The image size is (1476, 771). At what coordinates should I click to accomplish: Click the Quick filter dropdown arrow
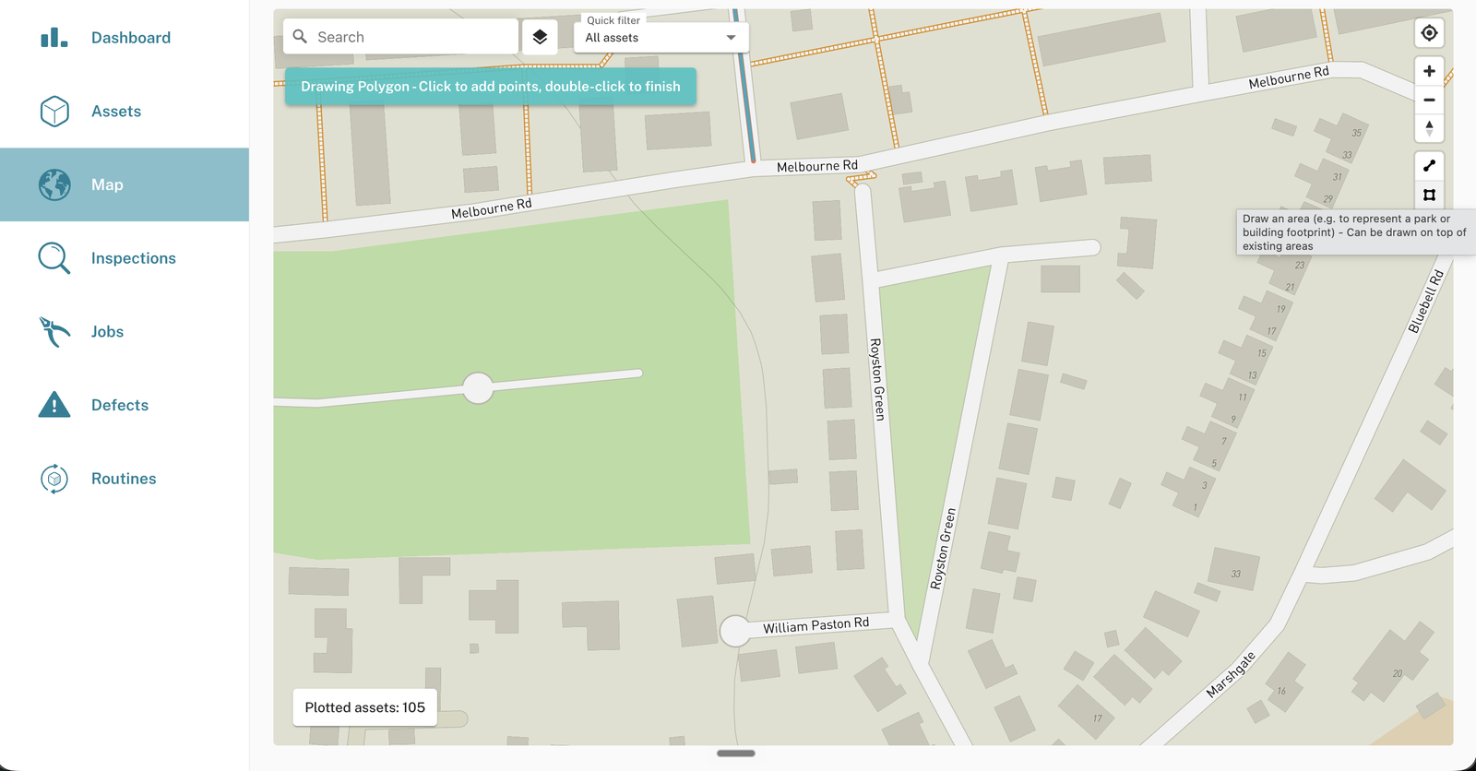732,38
